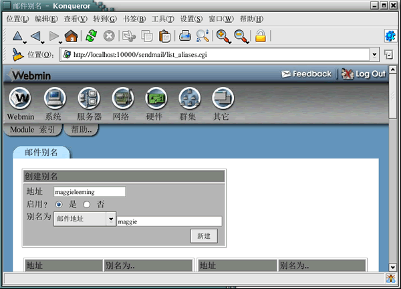The width and height of the screenshot is (401, 289).
Task: Clear the location bar with broom icon
Action: tap(17, 55)
